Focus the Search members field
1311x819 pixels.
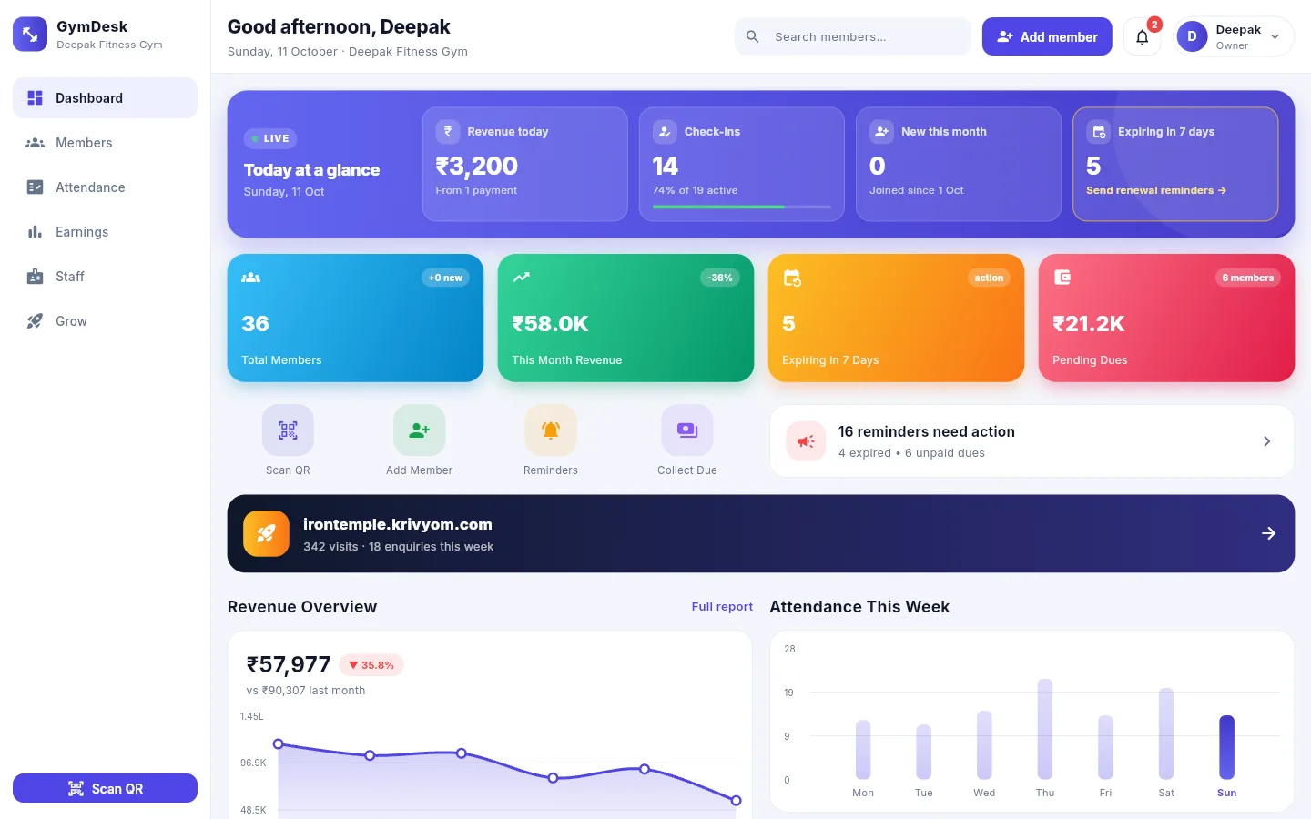tap(852, 36)
